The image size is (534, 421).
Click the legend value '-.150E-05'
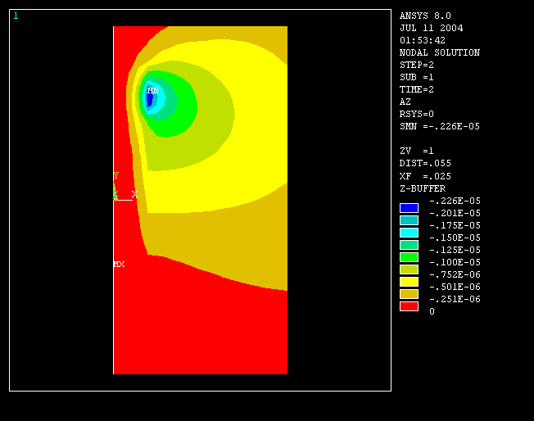click(455, 238)
